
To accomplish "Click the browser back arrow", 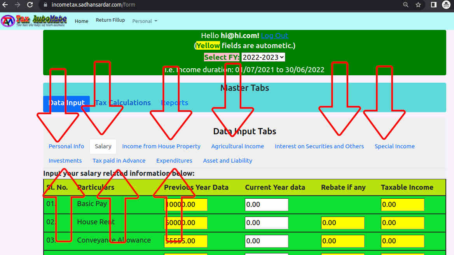I will click(5, 5).
